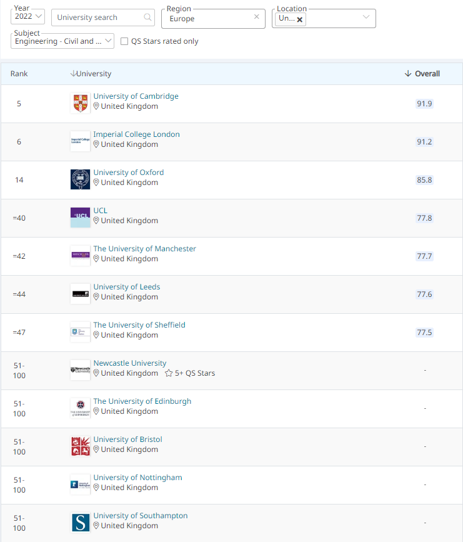This screenshot has width=463, height=542.
Task: Click the rank =47 cell
Action: click(19, 333)
